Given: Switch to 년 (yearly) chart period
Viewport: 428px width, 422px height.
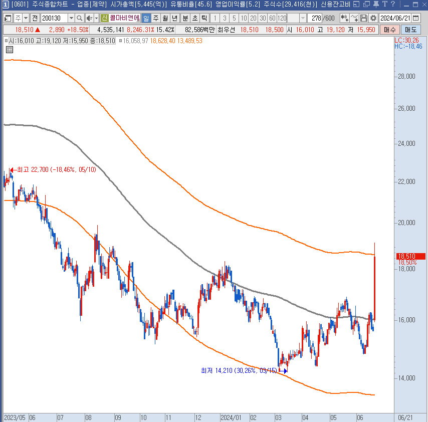Looking at the screenshot, I should tap(175, 18).
